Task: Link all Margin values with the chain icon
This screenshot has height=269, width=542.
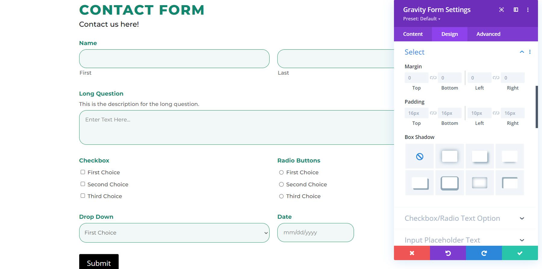Action: [433, 77]
